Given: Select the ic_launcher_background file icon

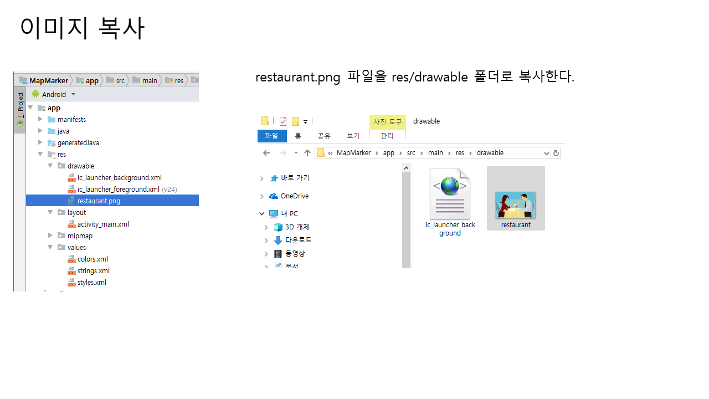Looking at the screenshot, I should (x=450, y=195).
